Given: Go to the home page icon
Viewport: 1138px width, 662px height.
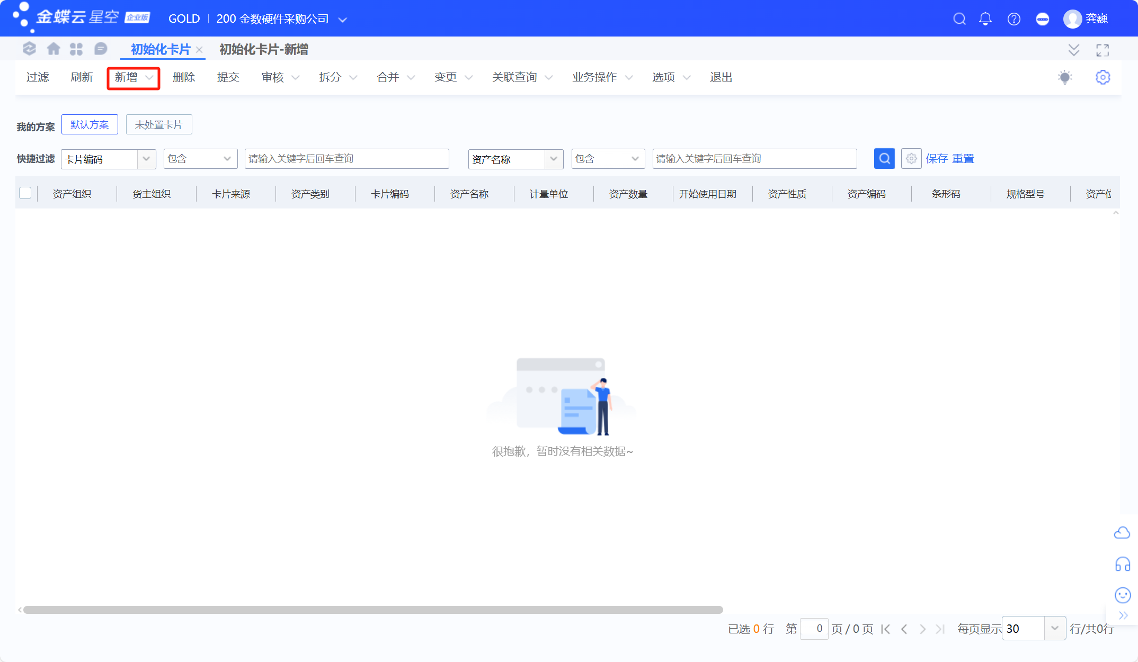Looking at the screenshot, I should click(x=54, y=49).
